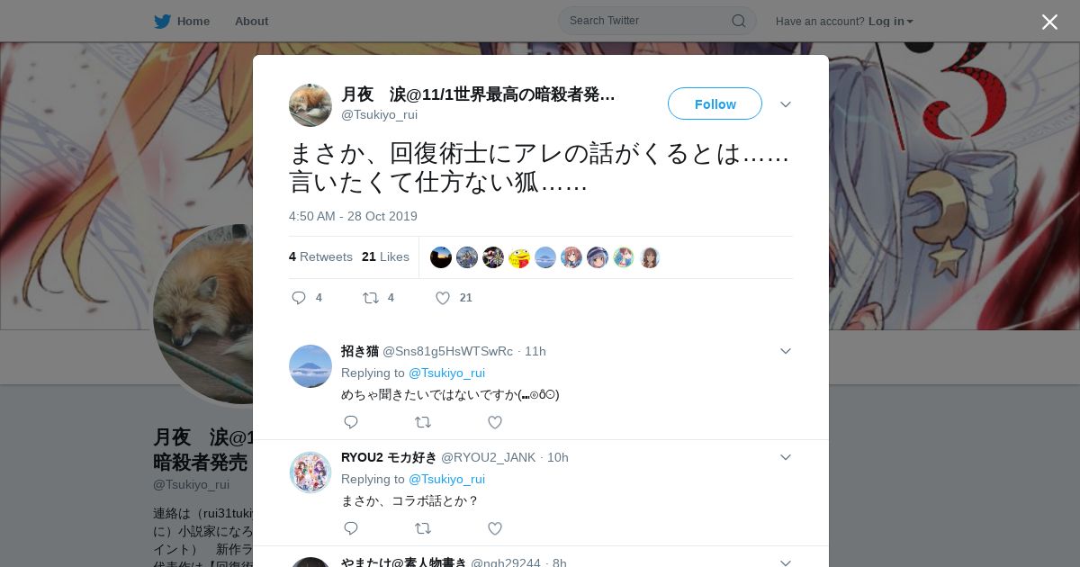Screen dimensions: 1080x567
Task: Reply to the main tweet via the comment icon
Action: tap(299, 298)
